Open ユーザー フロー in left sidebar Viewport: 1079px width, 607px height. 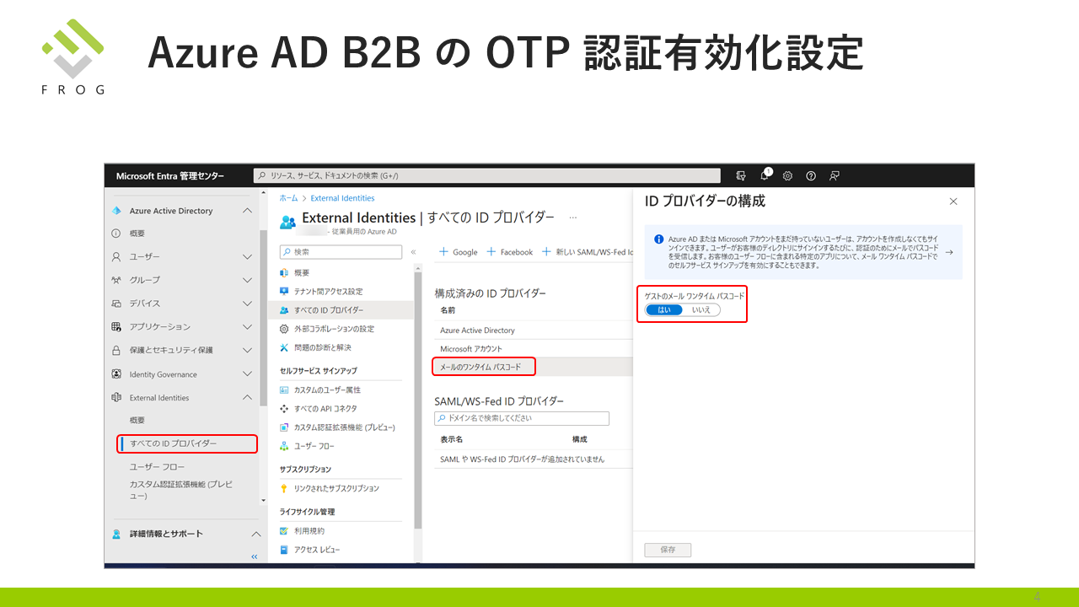(x=157, y=466)
